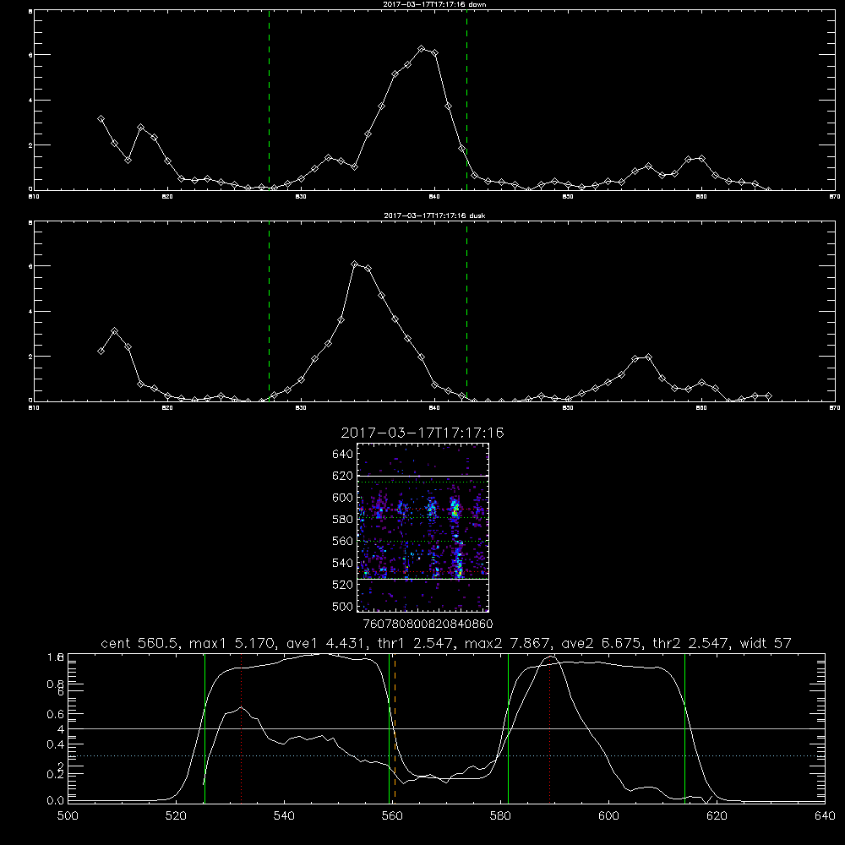Click the '0.2' y-axis label of the bottom plot
The image size is (845, 845).
pos(55,774)
